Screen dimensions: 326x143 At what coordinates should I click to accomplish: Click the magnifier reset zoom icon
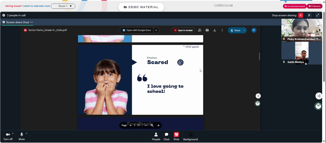pos(152,125)
